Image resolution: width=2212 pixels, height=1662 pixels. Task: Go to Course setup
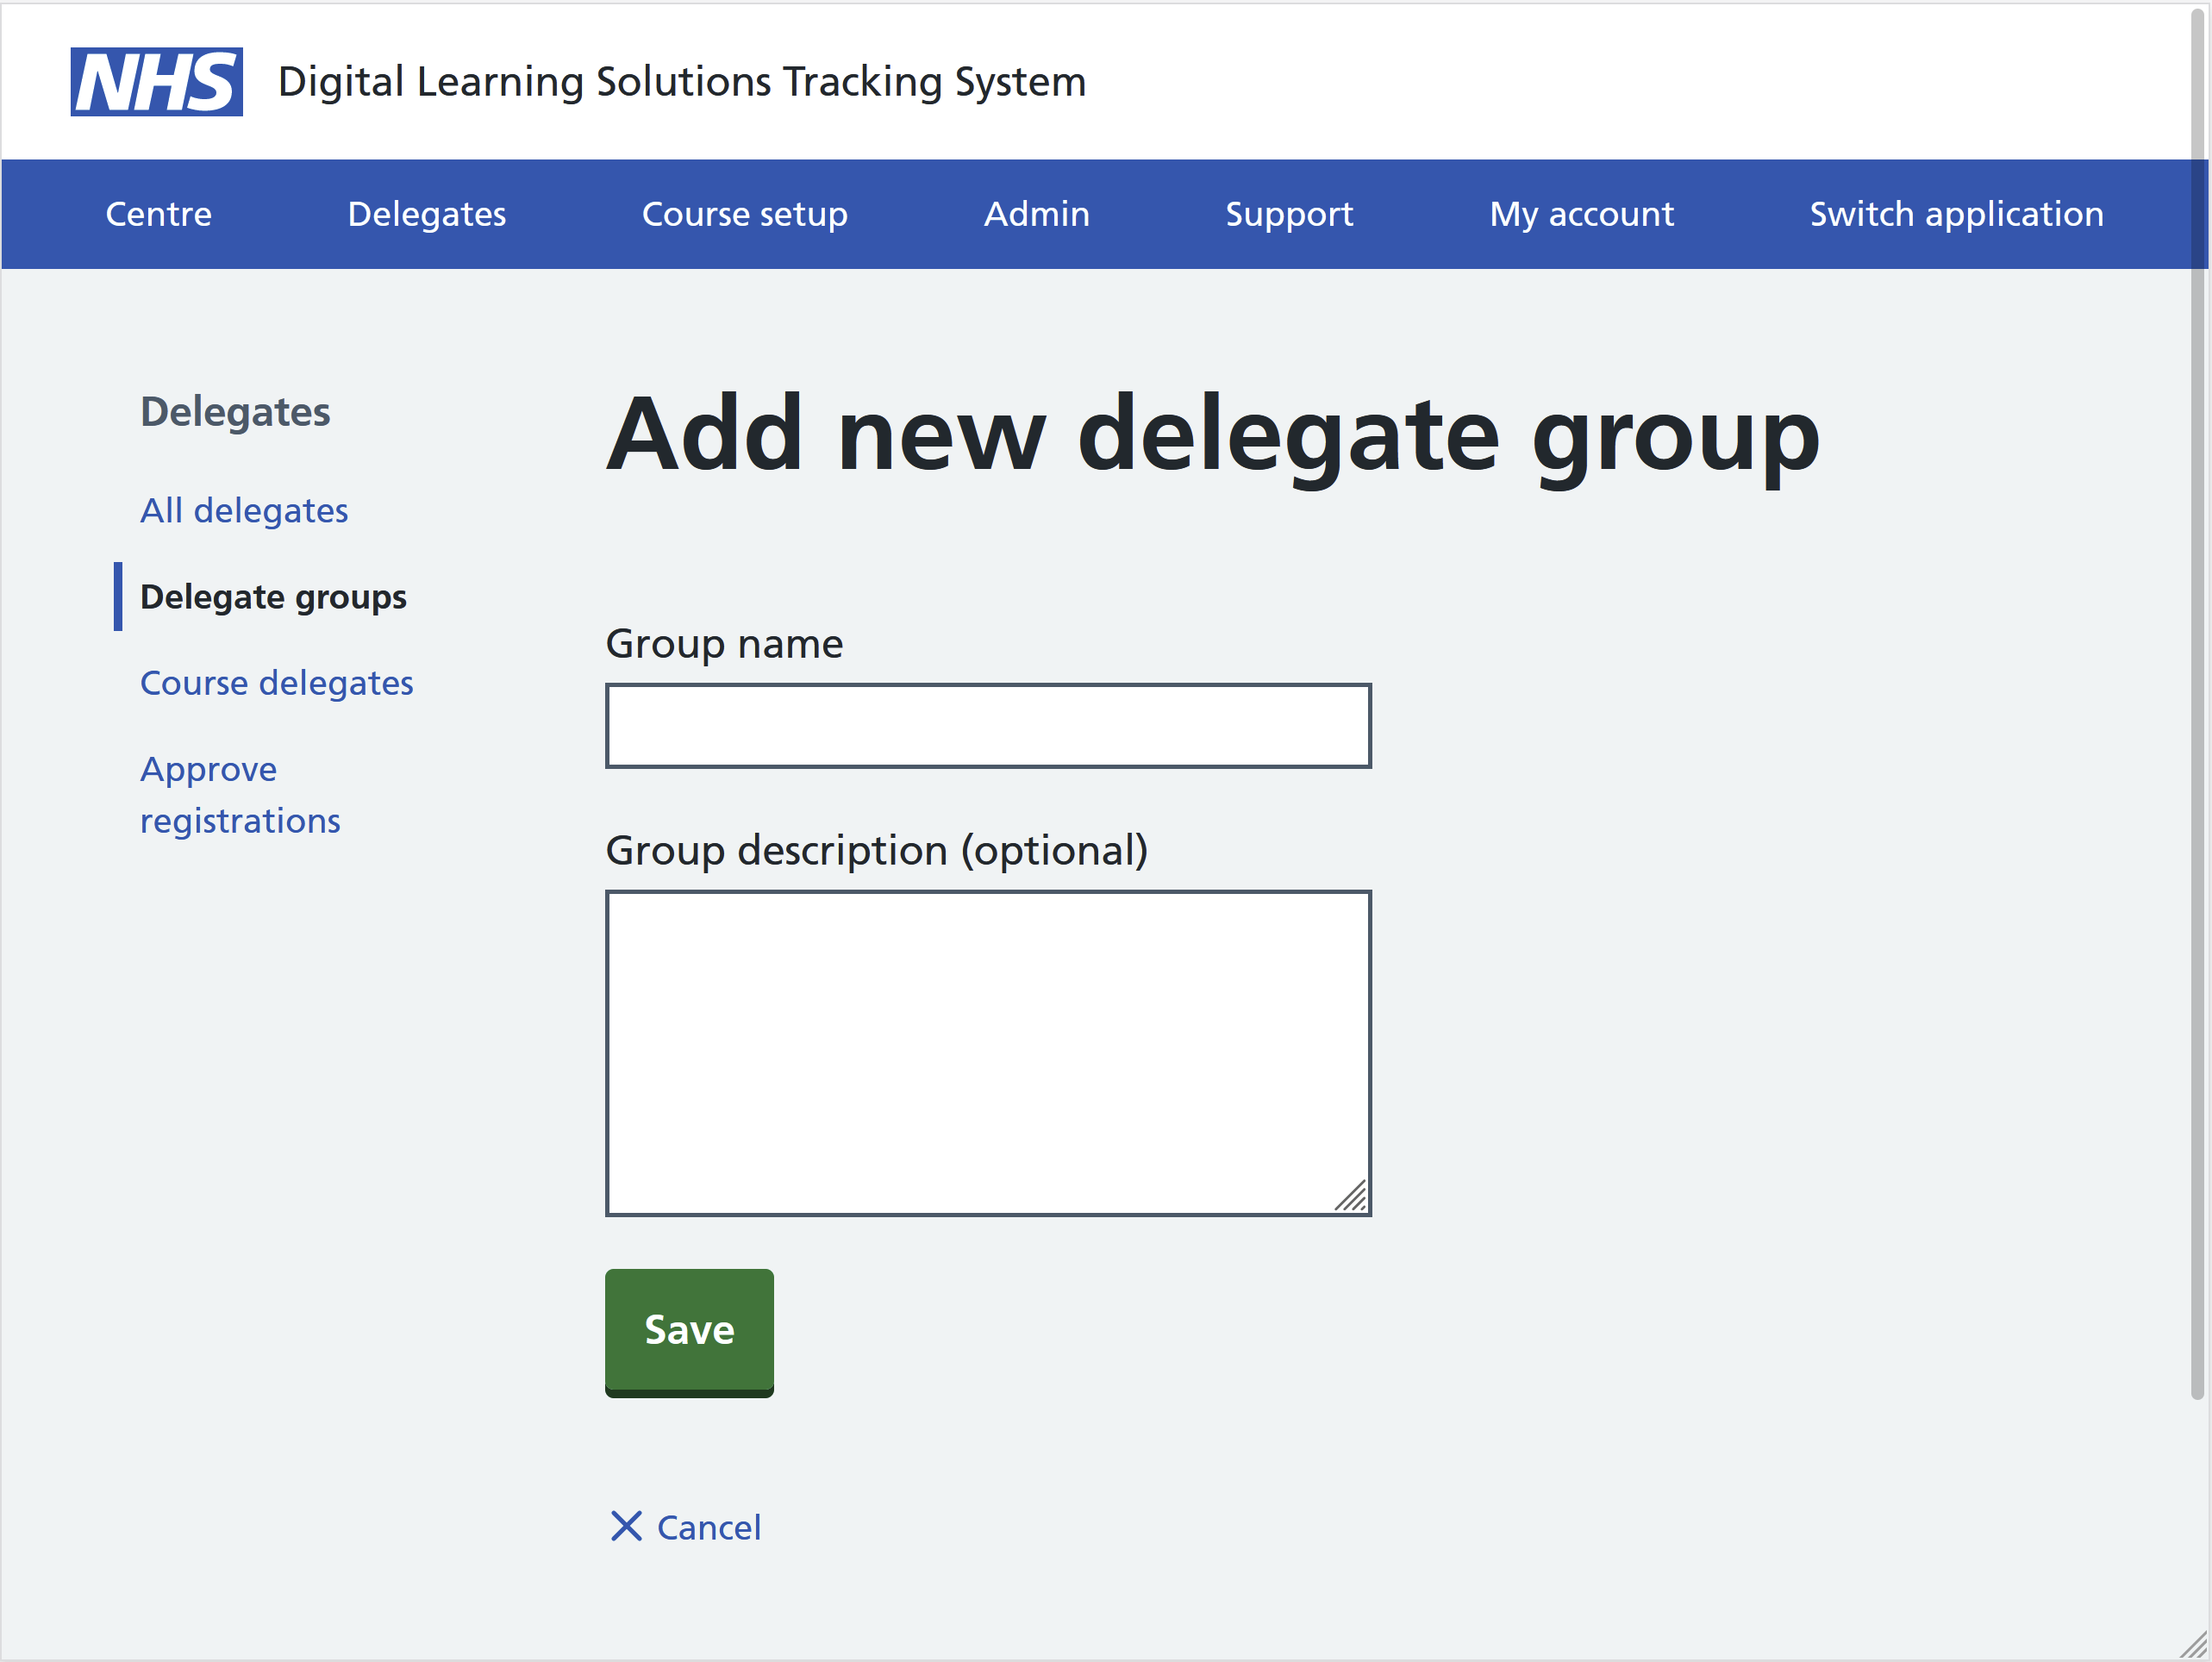click(744, 214)
